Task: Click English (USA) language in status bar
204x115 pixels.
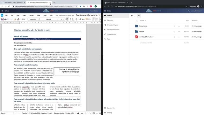Action: point(70,113)
